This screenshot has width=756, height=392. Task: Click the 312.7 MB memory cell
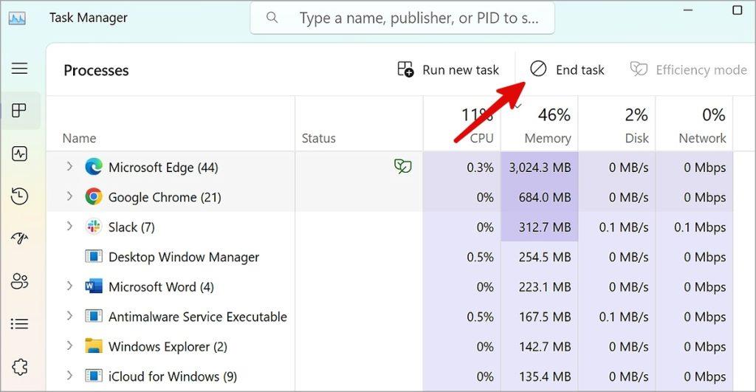point(540,227)
